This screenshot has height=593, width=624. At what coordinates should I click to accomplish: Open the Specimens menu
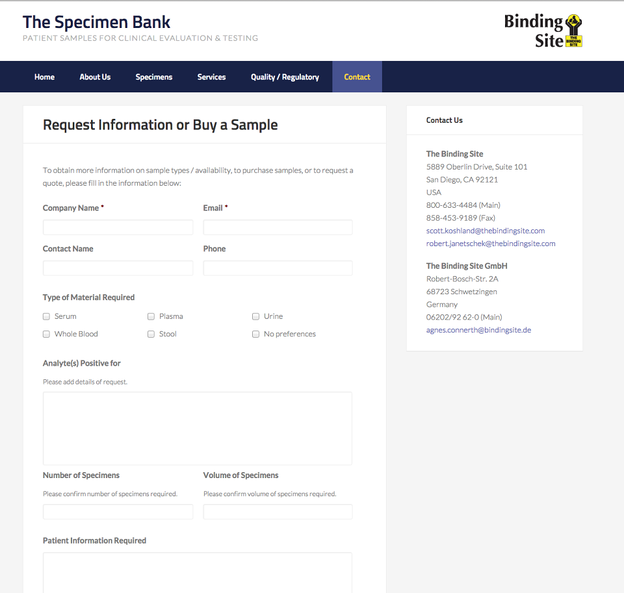pyautogui.click(x=154, y=77)
